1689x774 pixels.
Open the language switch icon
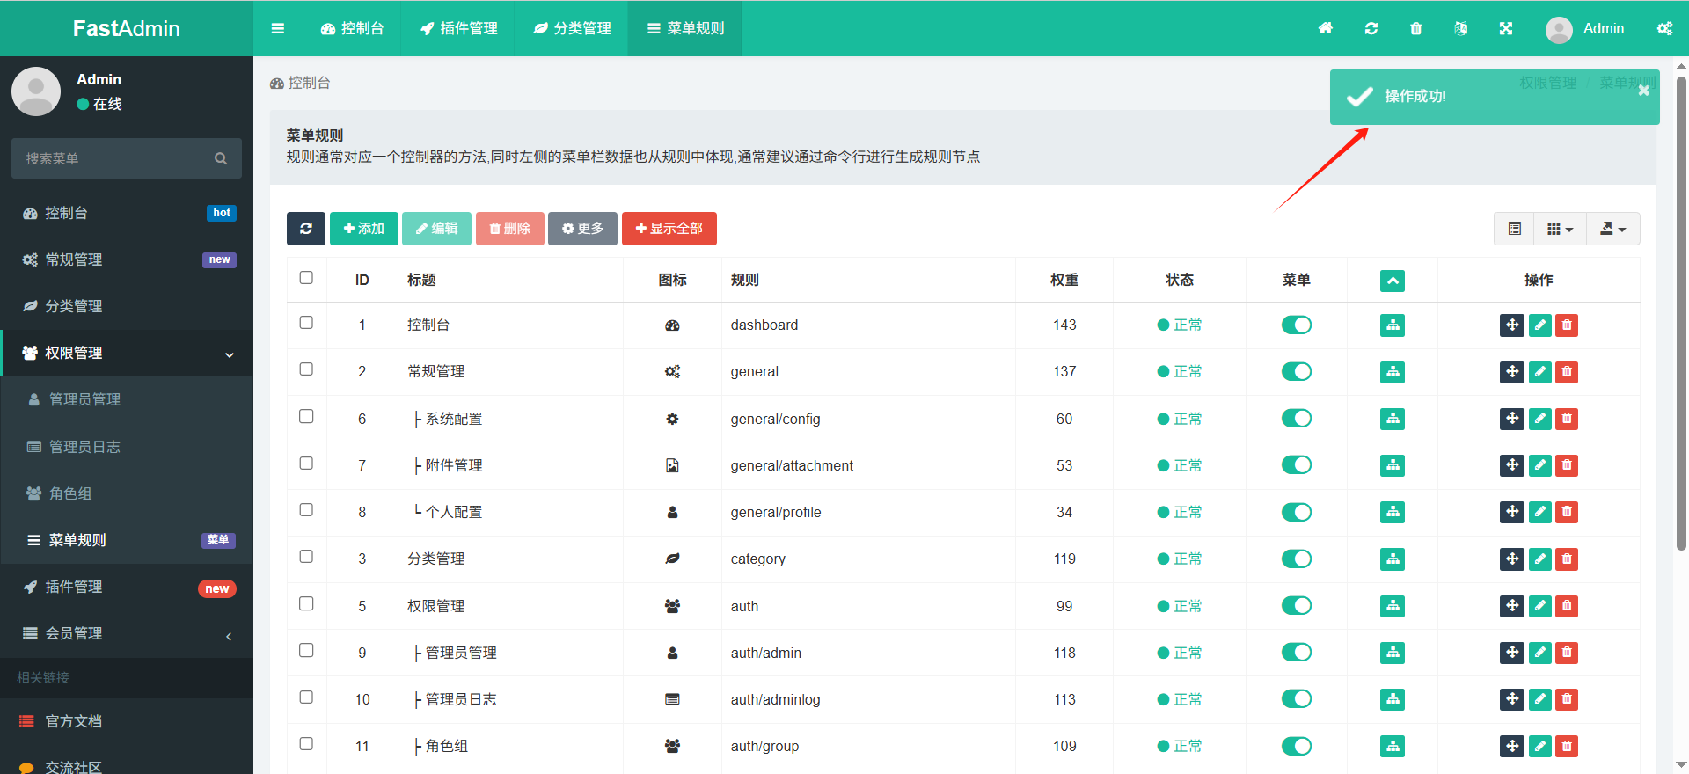pos(1461,28)
